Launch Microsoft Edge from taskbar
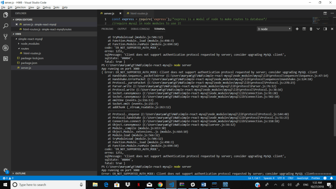Image resolution: width=336 pixels, height=189 pixels. coord(106,184)
